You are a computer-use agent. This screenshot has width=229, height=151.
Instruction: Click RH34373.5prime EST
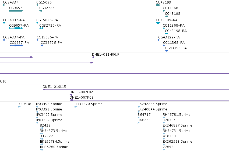(54, 131)
